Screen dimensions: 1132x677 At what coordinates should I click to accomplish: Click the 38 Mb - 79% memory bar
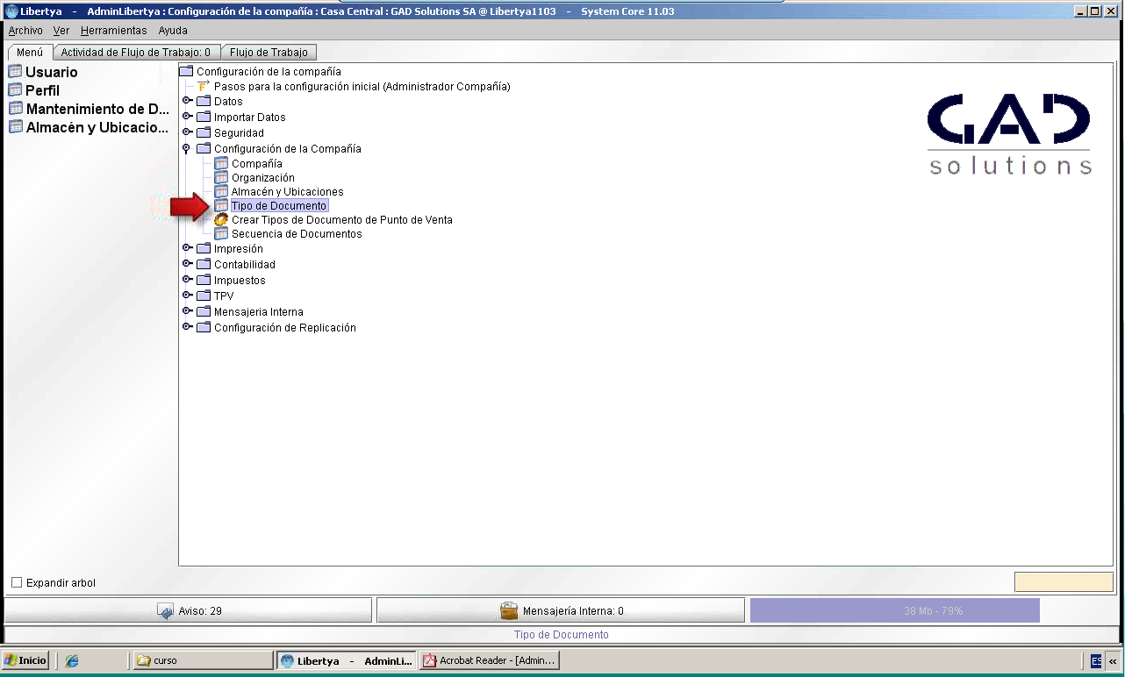tap(894, 610)
